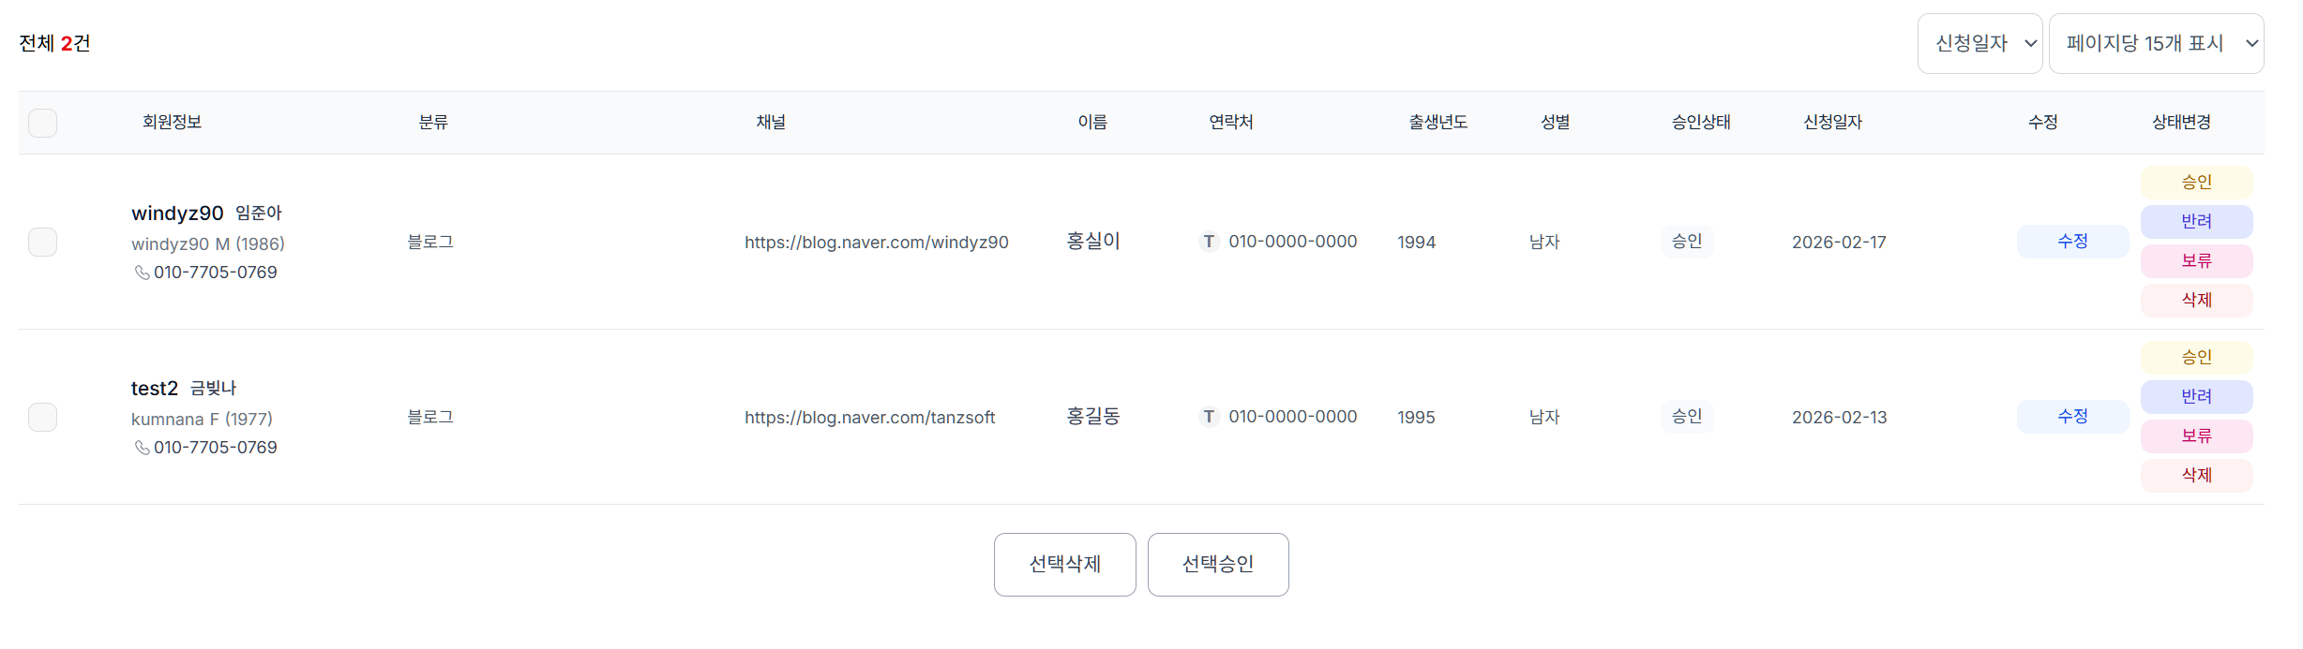The width and height of the screenshot is (2303, 649).
Task: Check the row checkbox for test2
Action: coord(42,417)
